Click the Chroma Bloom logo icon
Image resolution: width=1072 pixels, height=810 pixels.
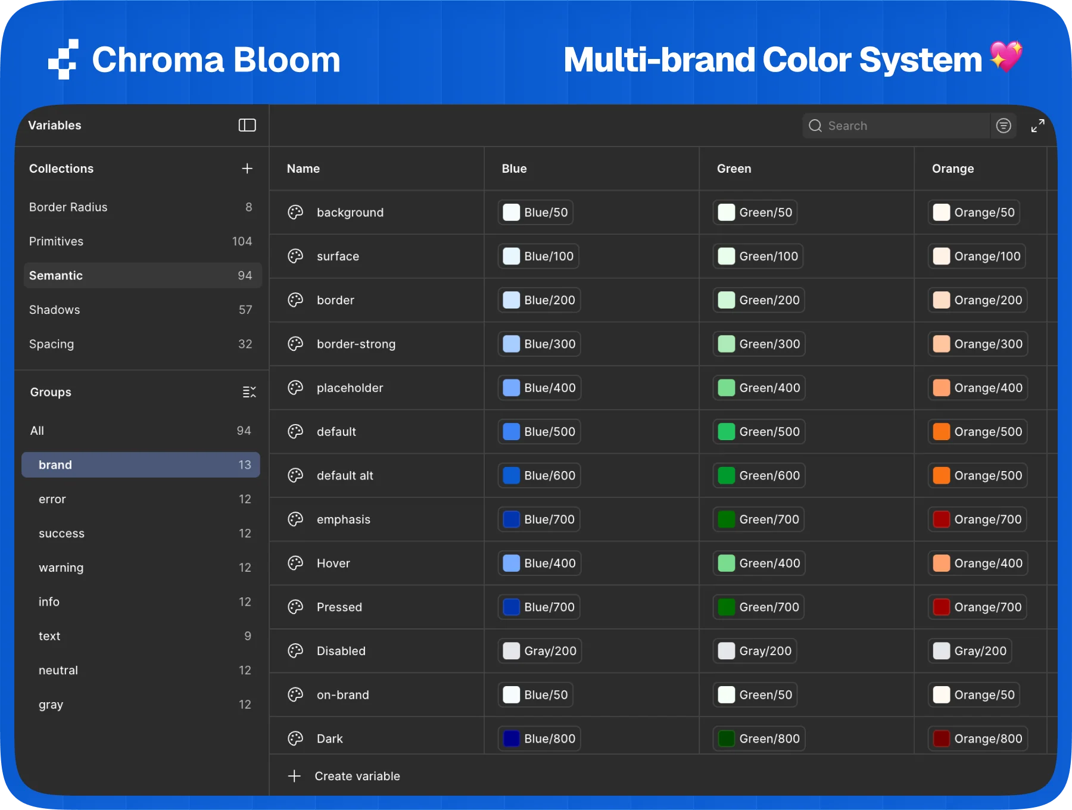tap(63, 59)
